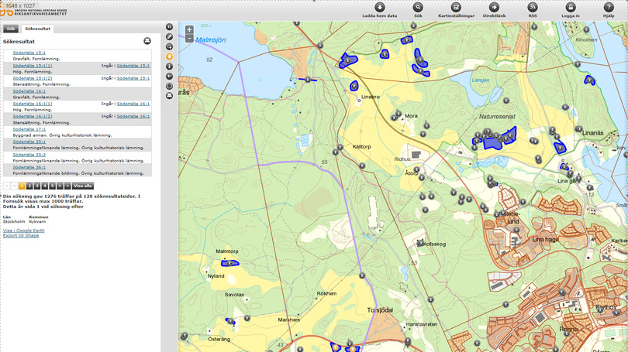Open the Södertälje 17:1 result link
Screen dimensions: 628x352
29,129
